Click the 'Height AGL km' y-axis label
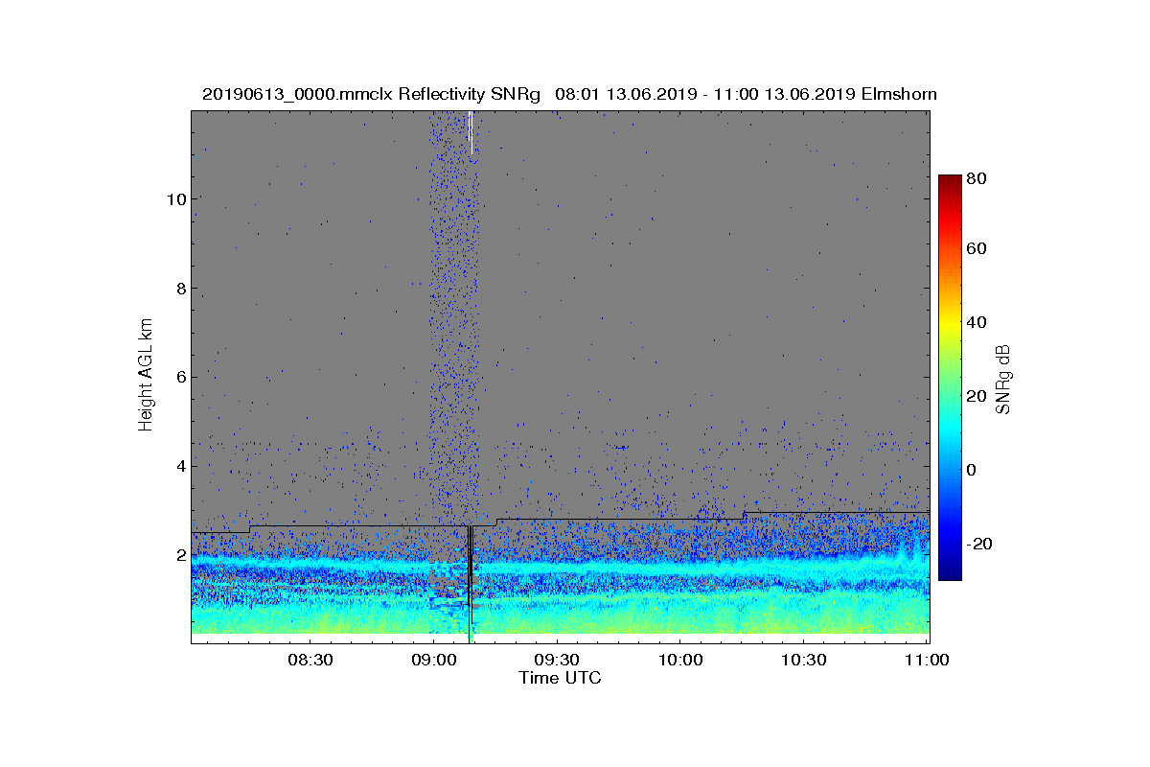 (146, 376)
